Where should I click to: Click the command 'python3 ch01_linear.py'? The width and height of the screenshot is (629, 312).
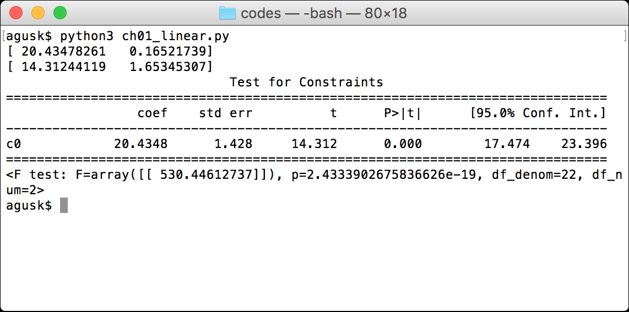(x=145, y=37)
